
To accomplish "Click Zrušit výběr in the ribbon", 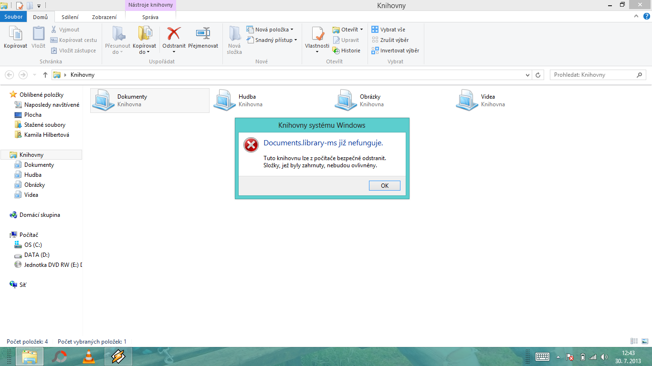I will [390, 40].
